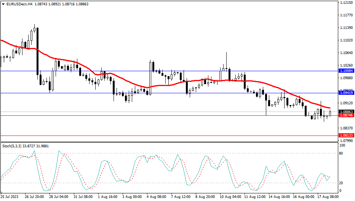The width and height of the screenshot is (355, 201).
Task: Click the stochastic 80 level label
Action: click(x=341, y=153)
